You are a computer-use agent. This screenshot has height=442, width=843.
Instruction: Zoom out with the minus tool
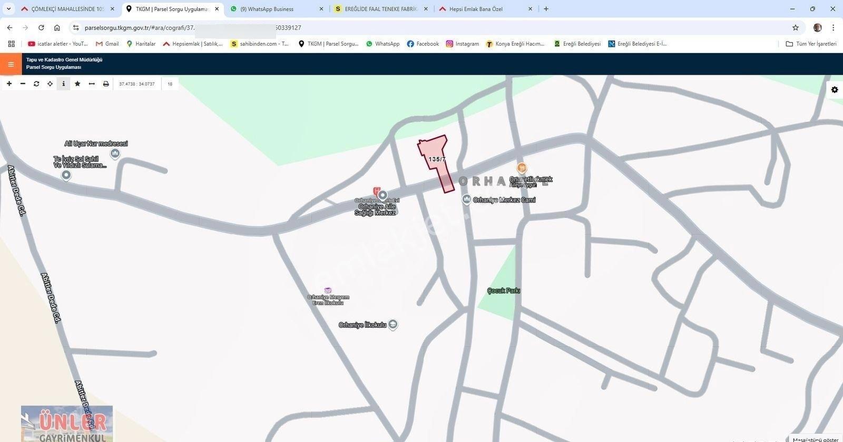pos(23,84)
